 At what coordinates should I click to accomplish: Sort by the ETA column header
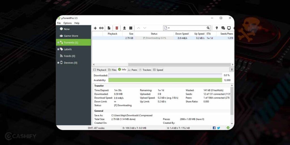(211, 34)
